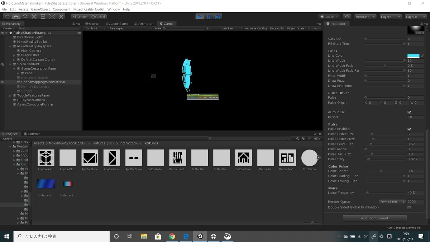Toggle Maximize On Play

pos(255,28)
